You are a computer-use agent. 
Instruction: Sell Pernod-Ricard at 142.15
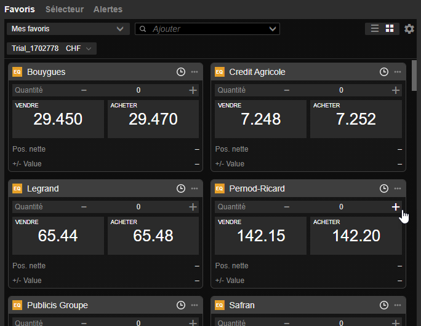[261, 236]
